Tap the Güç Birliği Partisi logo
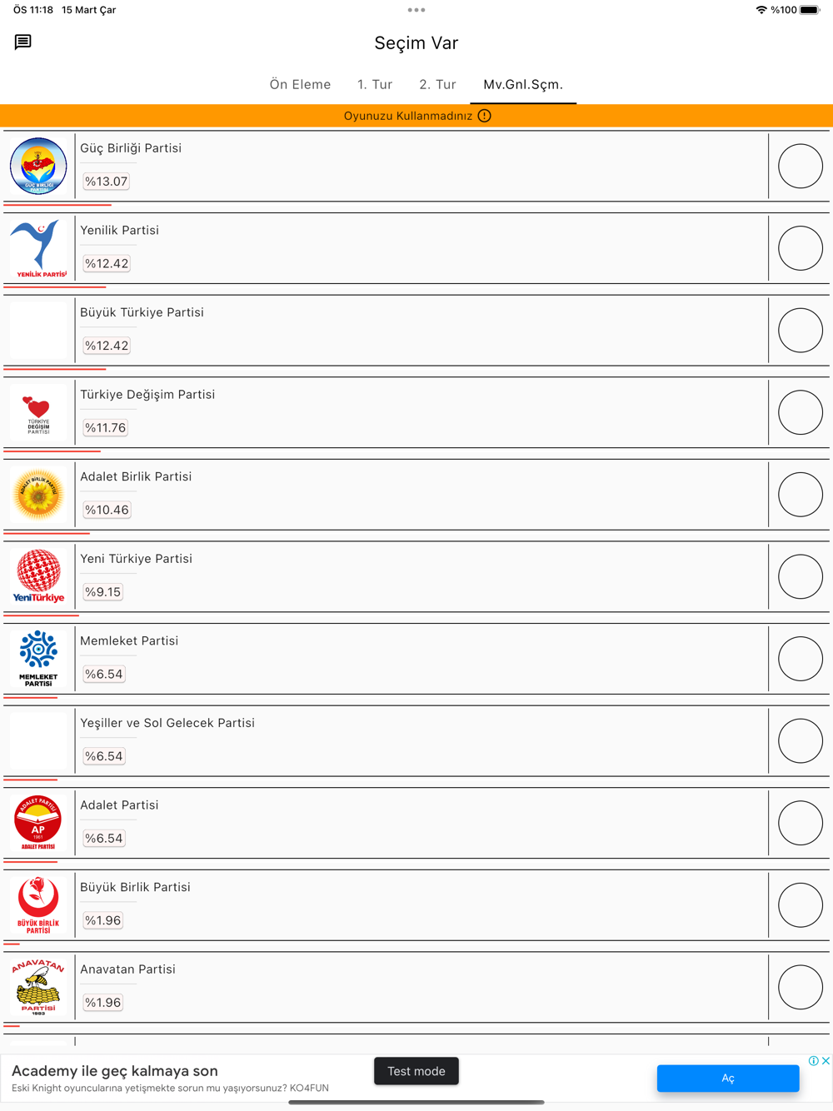Screen dimensions: 833x1111 pos(38,166)
